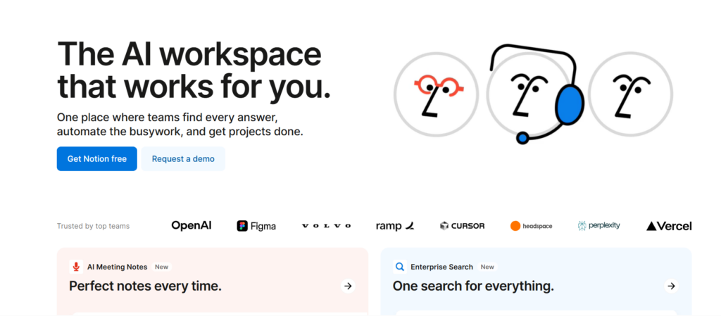Select the Enterprise Search label
The width and height of the screenshot is (721, 316).
point(443,267)
